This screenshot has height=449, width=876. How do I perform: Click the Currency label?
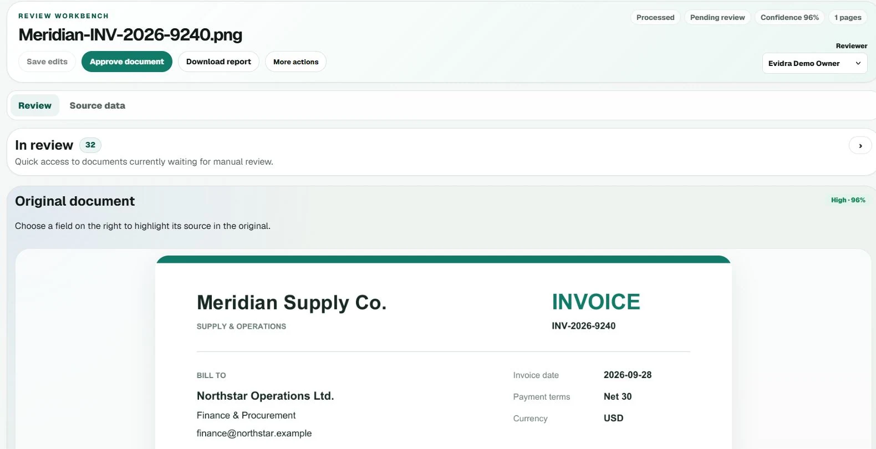pyautogui.click(x=530, y=419)
